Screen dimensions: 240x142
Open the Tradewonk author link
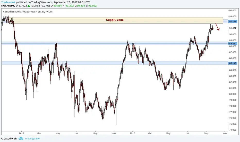tap(8, 2)
